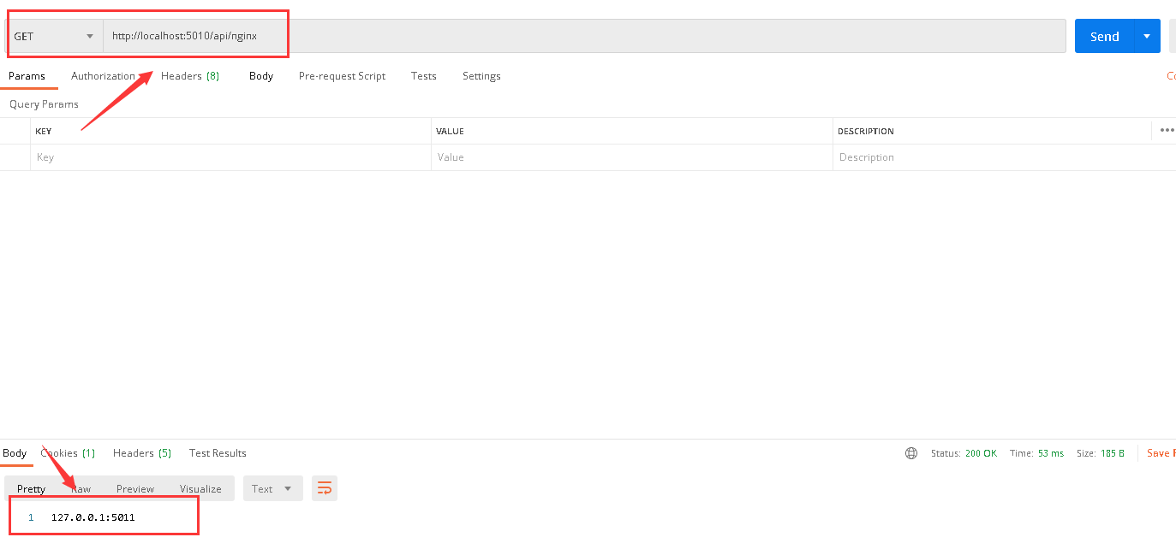Click the Save Response link
Screen dimensions: 1176x549
[1160, 453]
